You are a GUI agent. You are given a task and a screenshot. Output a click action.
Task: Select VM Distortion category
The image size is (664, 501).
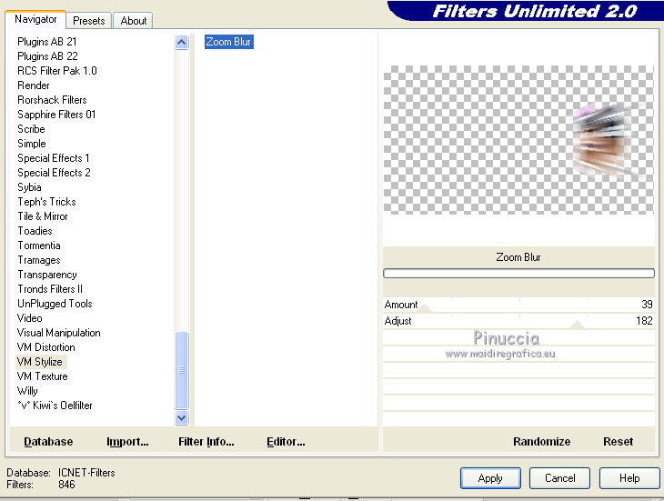click(46, 347)
